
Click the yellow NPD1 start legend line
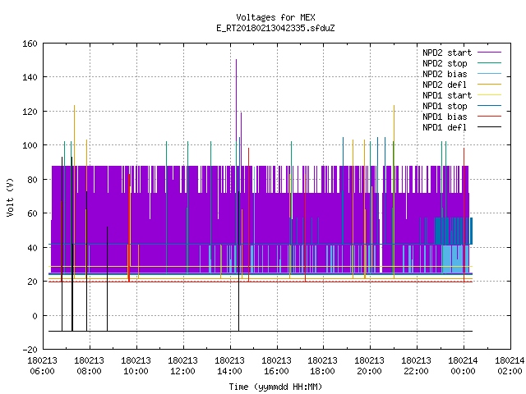pyautogui.click(x=489, y=95)
